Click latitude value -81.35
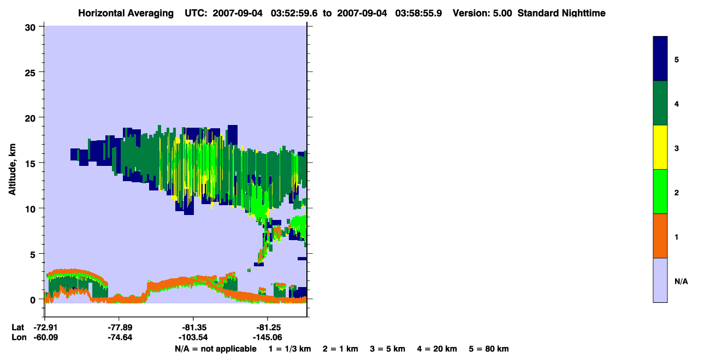Screen dimensions: 710x364 193,327
